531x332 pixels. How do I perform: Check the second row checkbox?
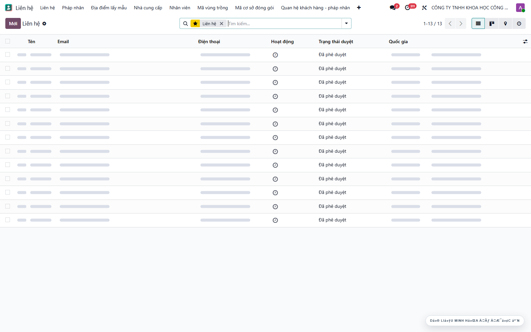tap(8, 68)
